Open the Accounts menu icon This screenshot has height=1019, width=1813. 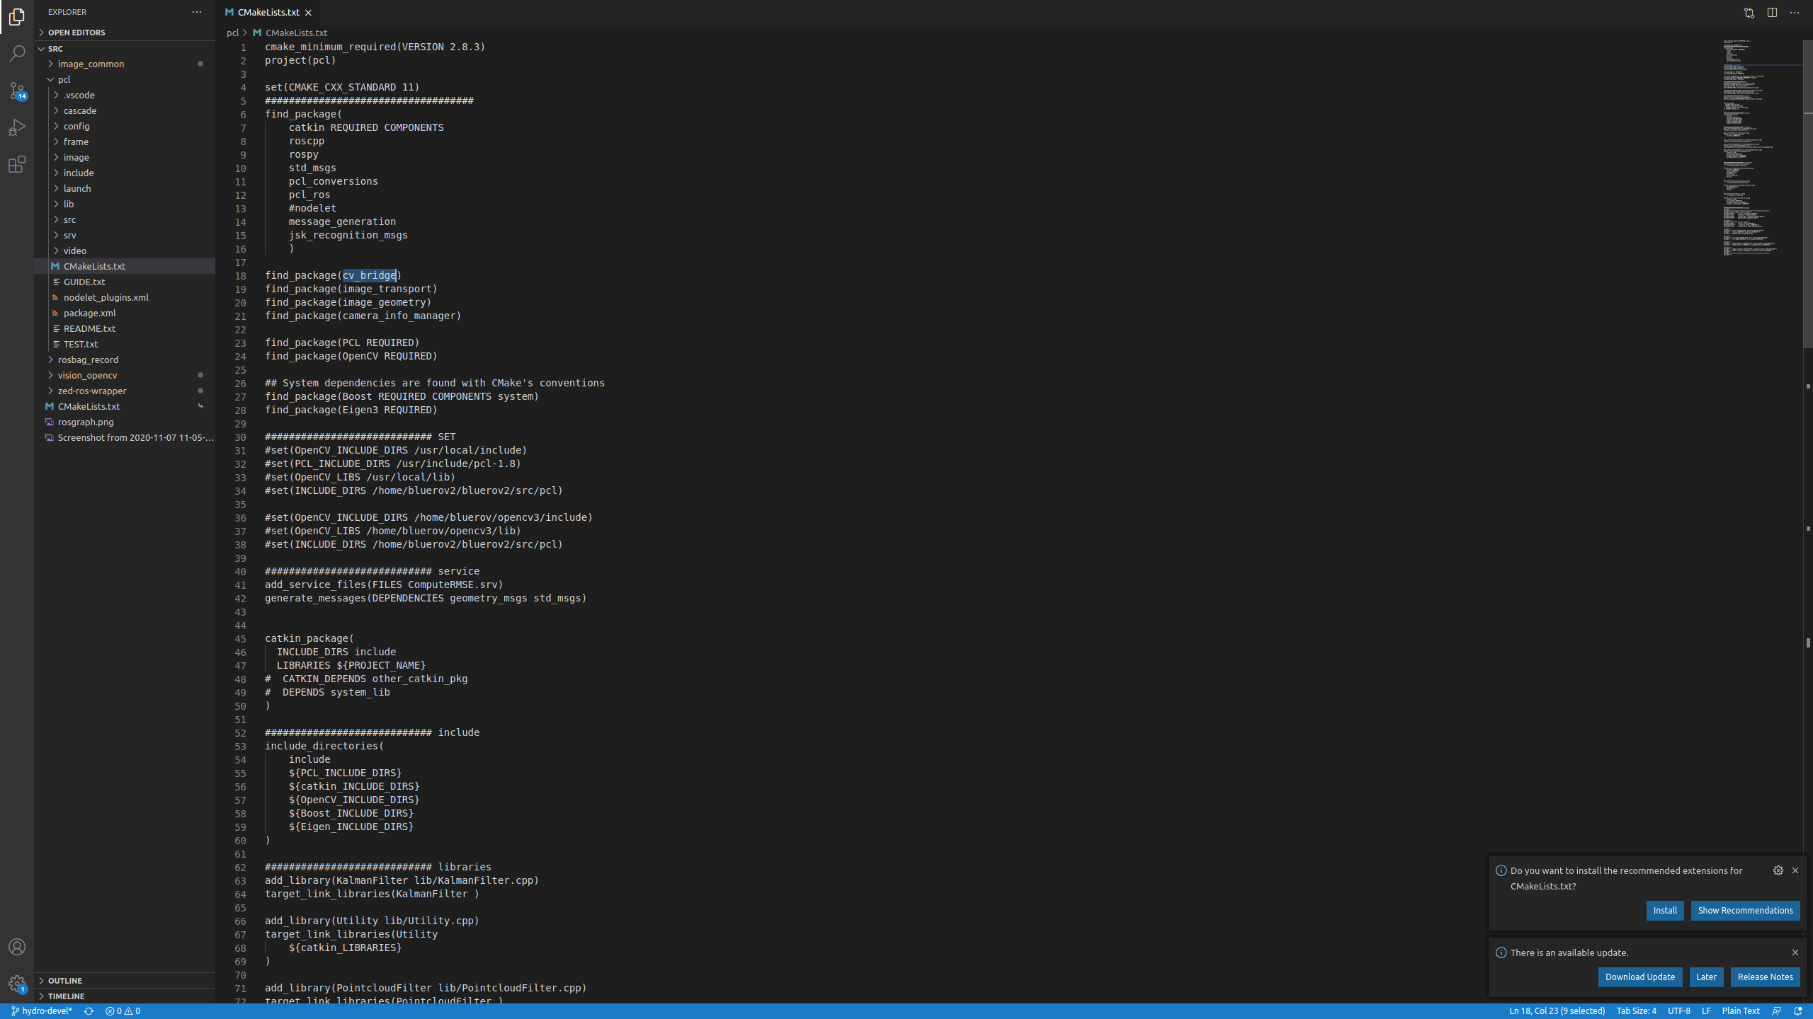pyautogui.click(x=17, y=947)
